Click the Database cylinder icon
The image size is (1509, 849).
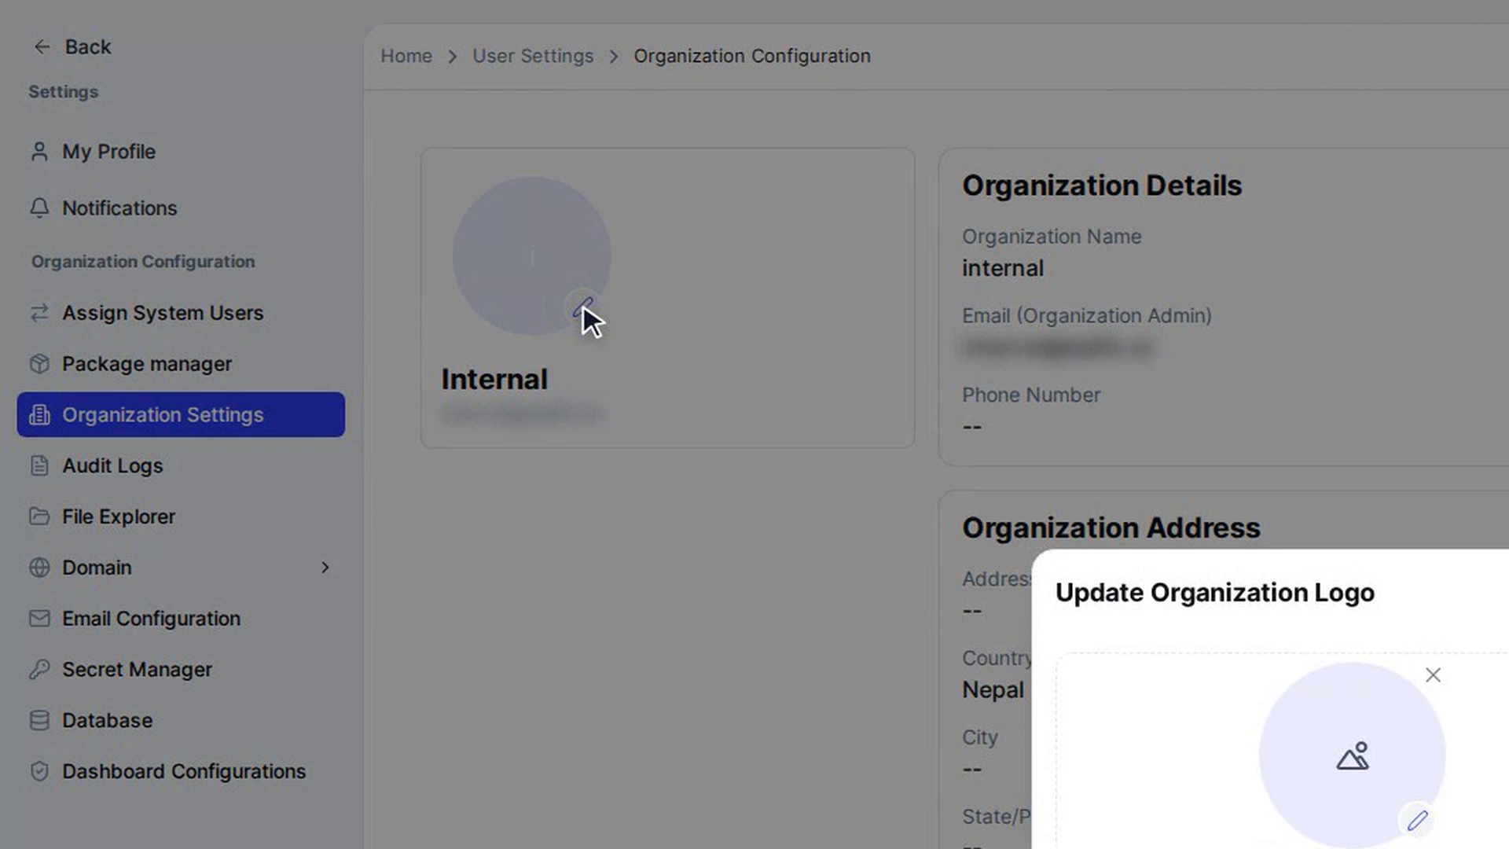[39, 721]
